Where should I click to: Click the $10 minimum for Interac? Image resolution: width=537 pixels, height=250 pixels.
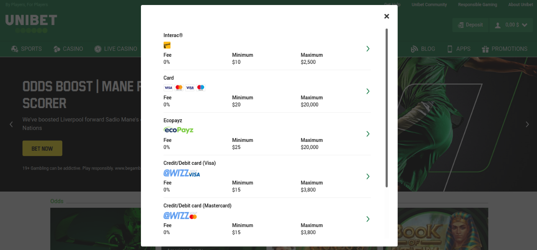236,62
